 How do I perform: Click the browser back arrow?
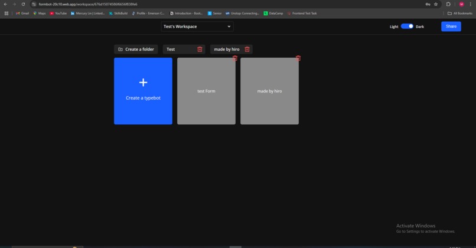click(5, 4)
